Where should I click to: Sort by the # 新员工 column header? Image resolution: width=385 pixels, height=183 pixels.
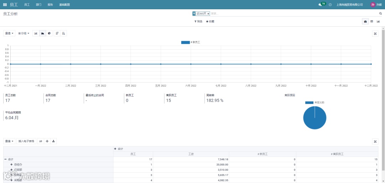[262, 154]
